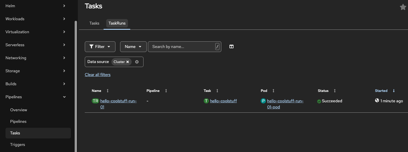This screenshot has width=408, height=152.
Task: Sort the Pipeline column
Action: [166, 91]
